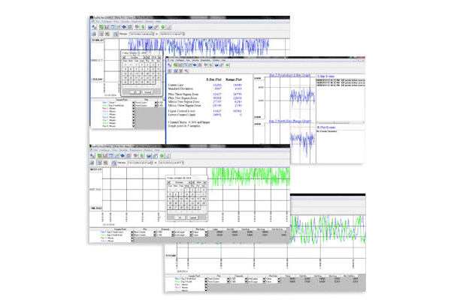
Task: Click icon left of Period label in blue-plot window
Action: (x=115, y=34)
